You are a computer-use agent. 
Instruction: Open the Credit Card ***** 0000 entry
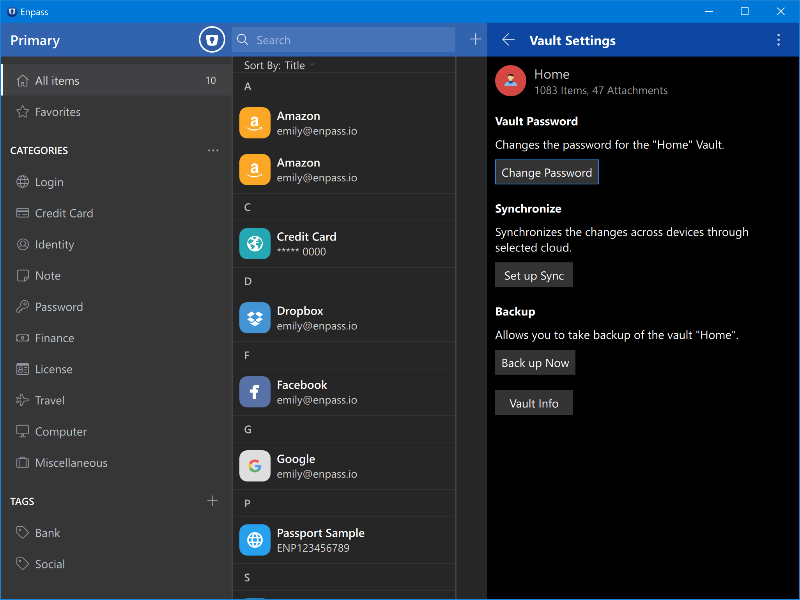344,244
